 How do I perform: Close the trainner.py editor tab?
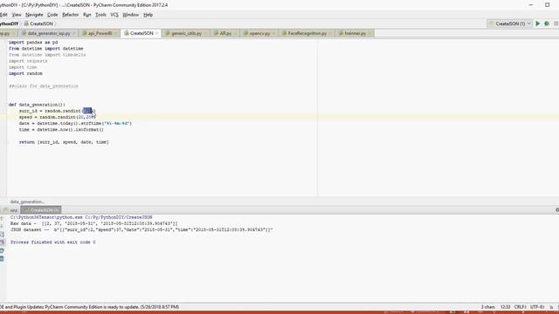pos(369,33)
